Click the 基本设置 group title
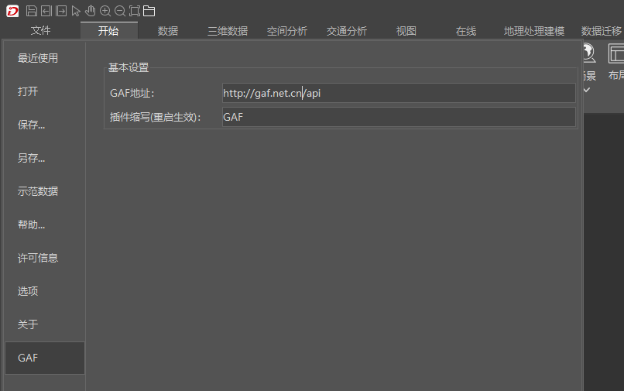 (x=129, y=67)
